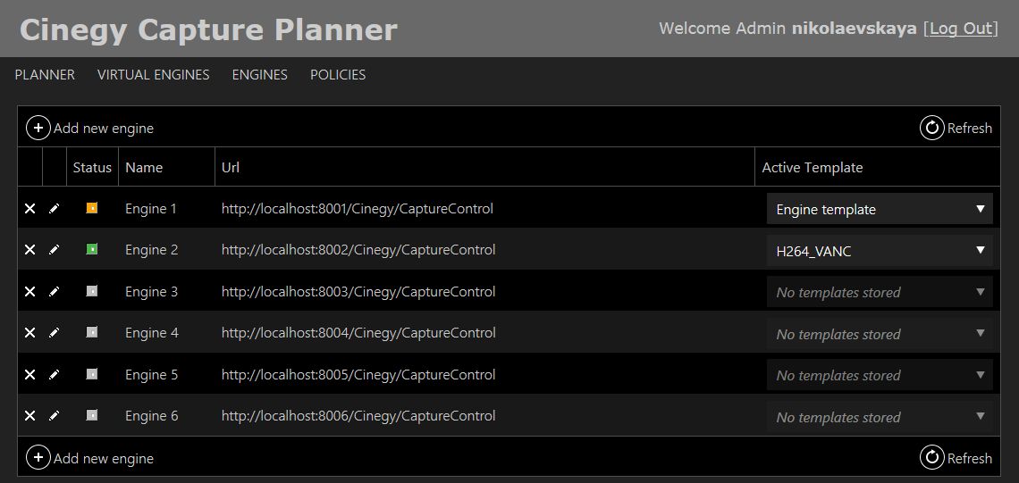
Task: Click the orange status icon of Engine 1
Action: (92, 208)
